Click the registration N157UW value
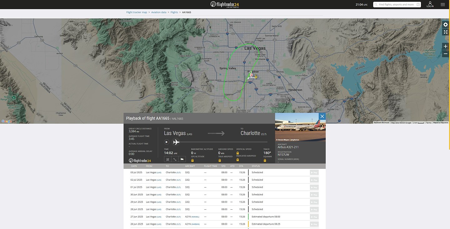450x229 pixels. pos(284,155)
